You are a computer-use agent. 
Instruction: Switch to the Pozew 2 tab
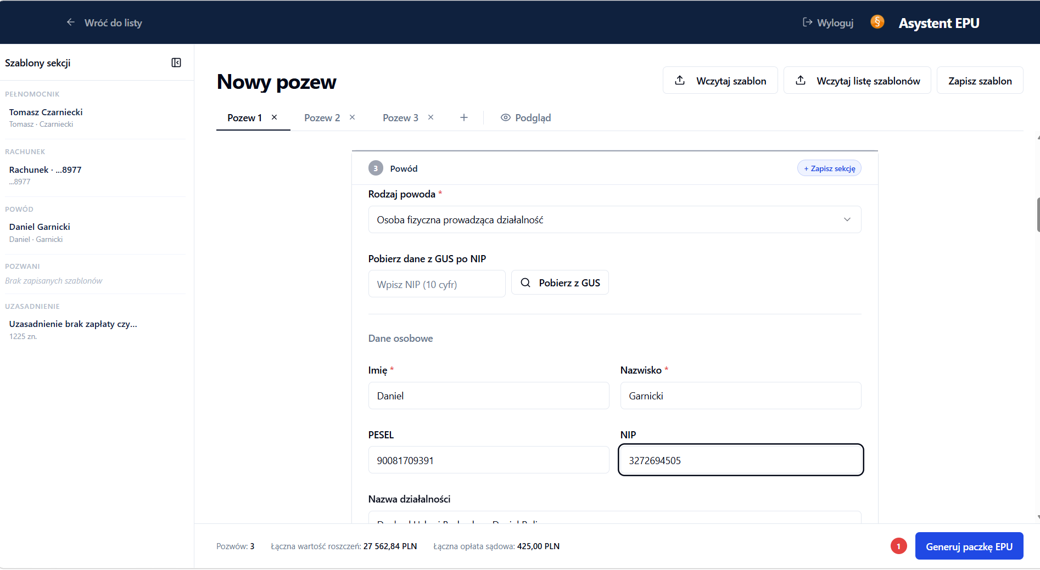pyautogui.click(x=322, y=117)
